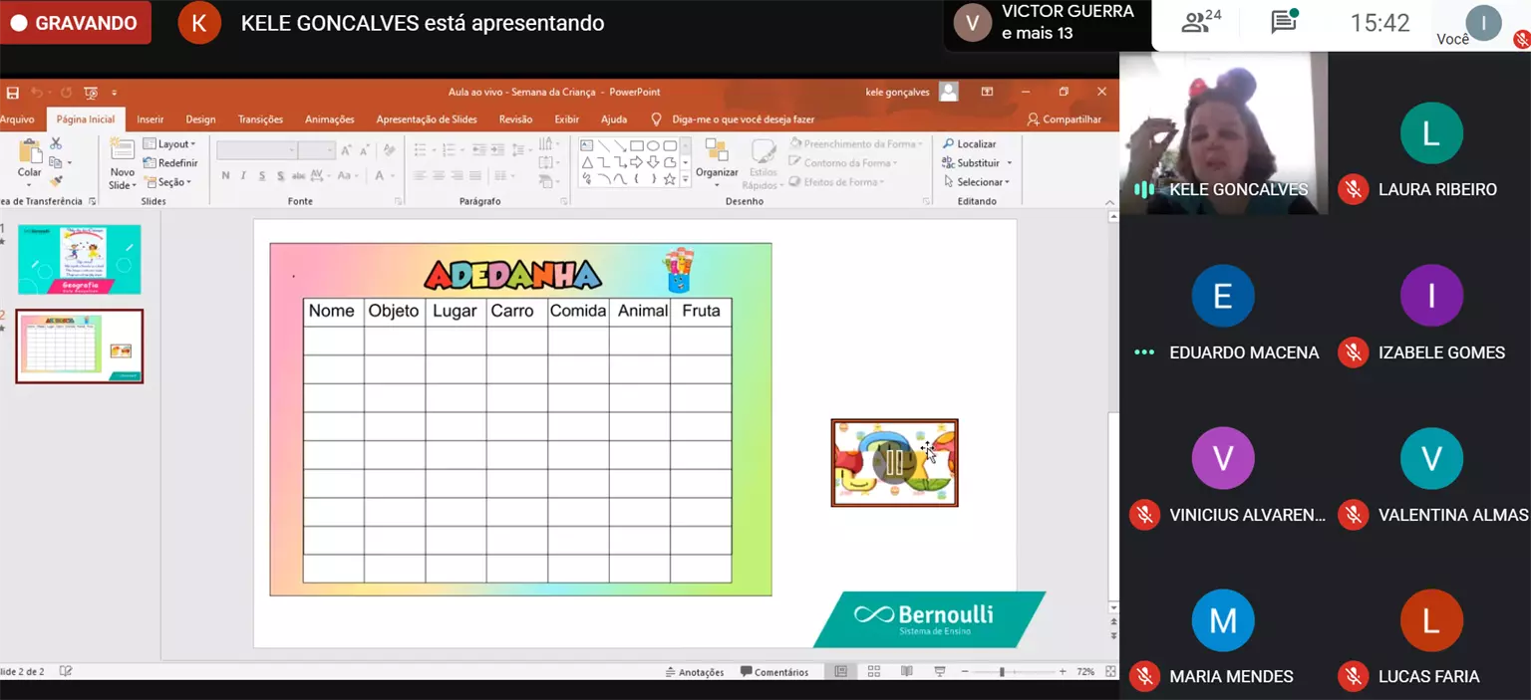Toggle the Anotações notes pane
This screenshot has height=700, width=1531.
pos(695,672)
